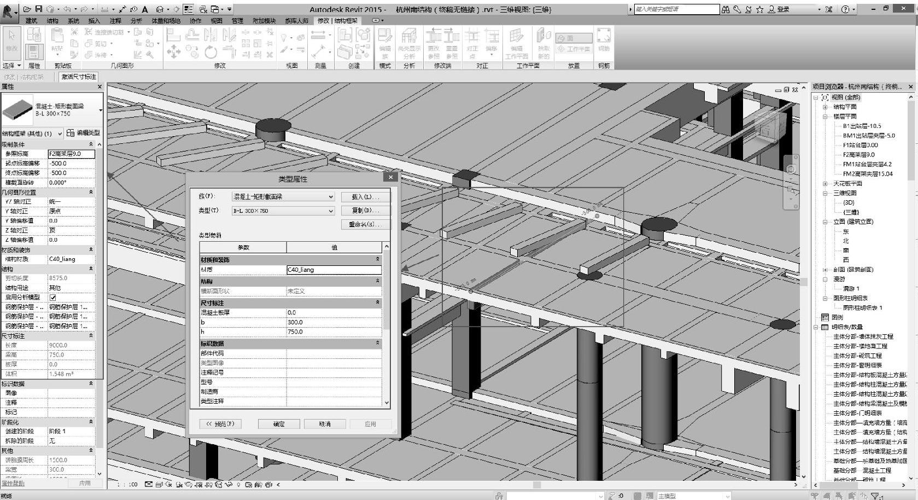Click the Save icon in quick access toolbar
918x500 pixels.
pyautogui.click(x=38, y=9)
